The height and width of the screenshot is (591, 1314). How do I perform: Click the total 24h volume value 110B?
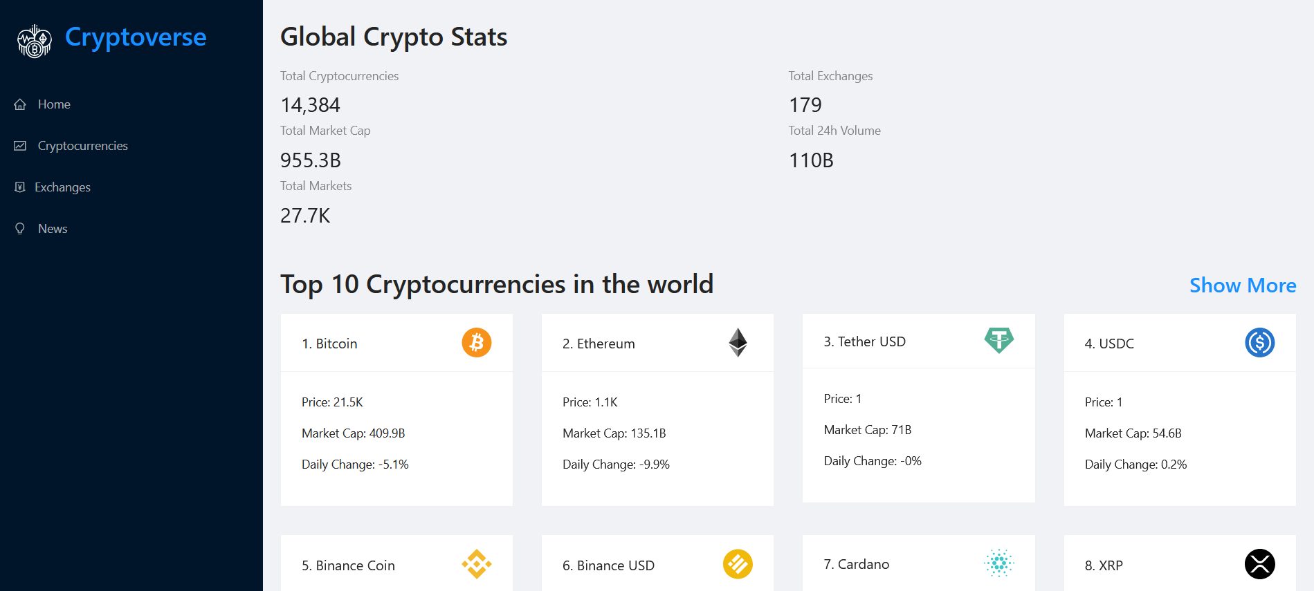(811, 160)
